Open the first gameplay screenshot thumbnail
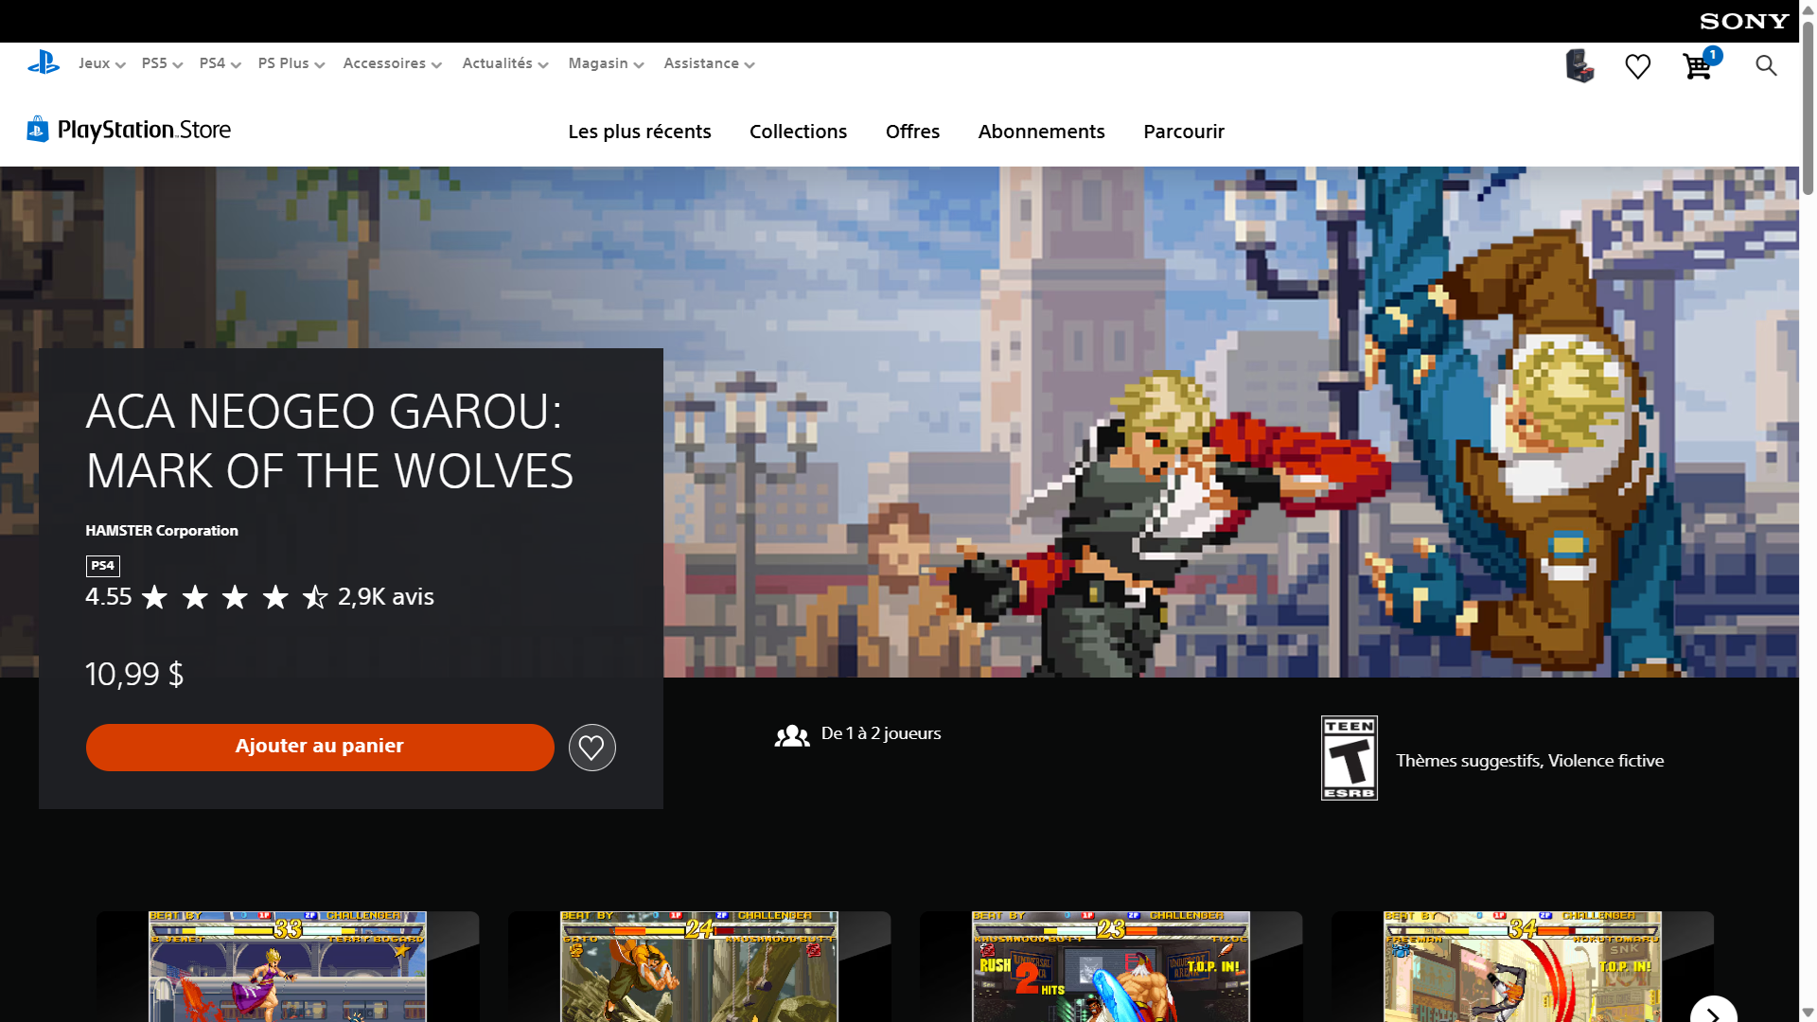This screenshot has height=1022, width=1817. [288, 966]
